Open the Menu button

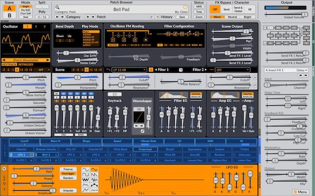click(x=300, y=192)
